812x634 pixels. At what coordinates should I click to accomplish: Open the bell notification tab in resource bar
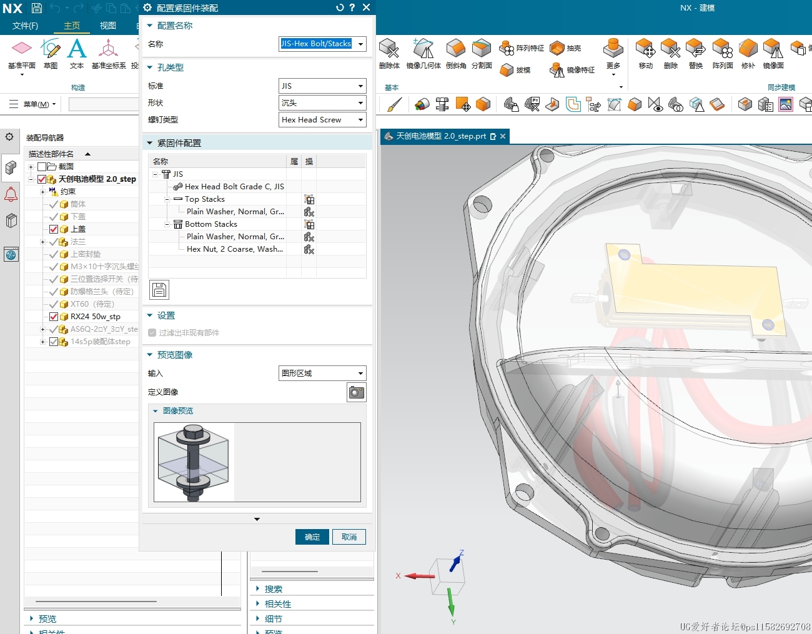point(11,195)
